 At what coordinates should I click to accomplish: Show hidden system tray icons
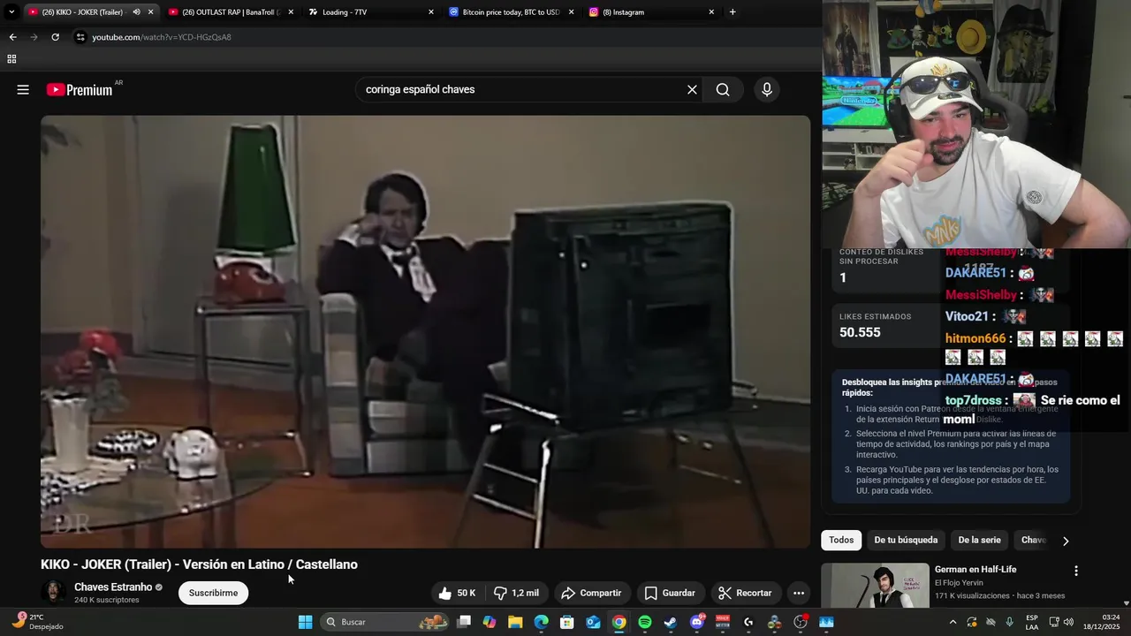pyautogui.click(x=953, y=622)
